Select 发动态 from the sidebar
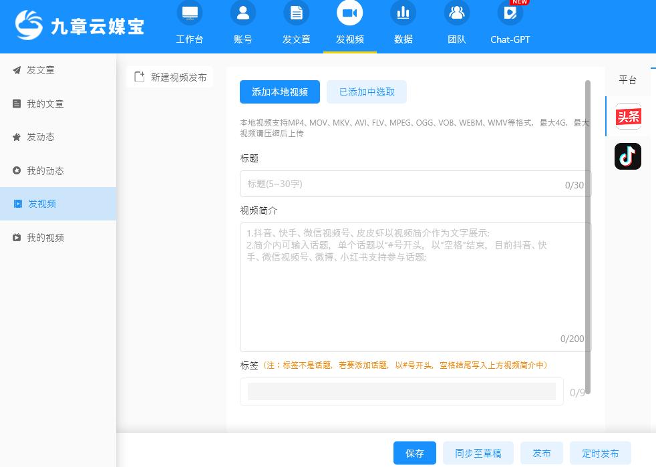 41,137
